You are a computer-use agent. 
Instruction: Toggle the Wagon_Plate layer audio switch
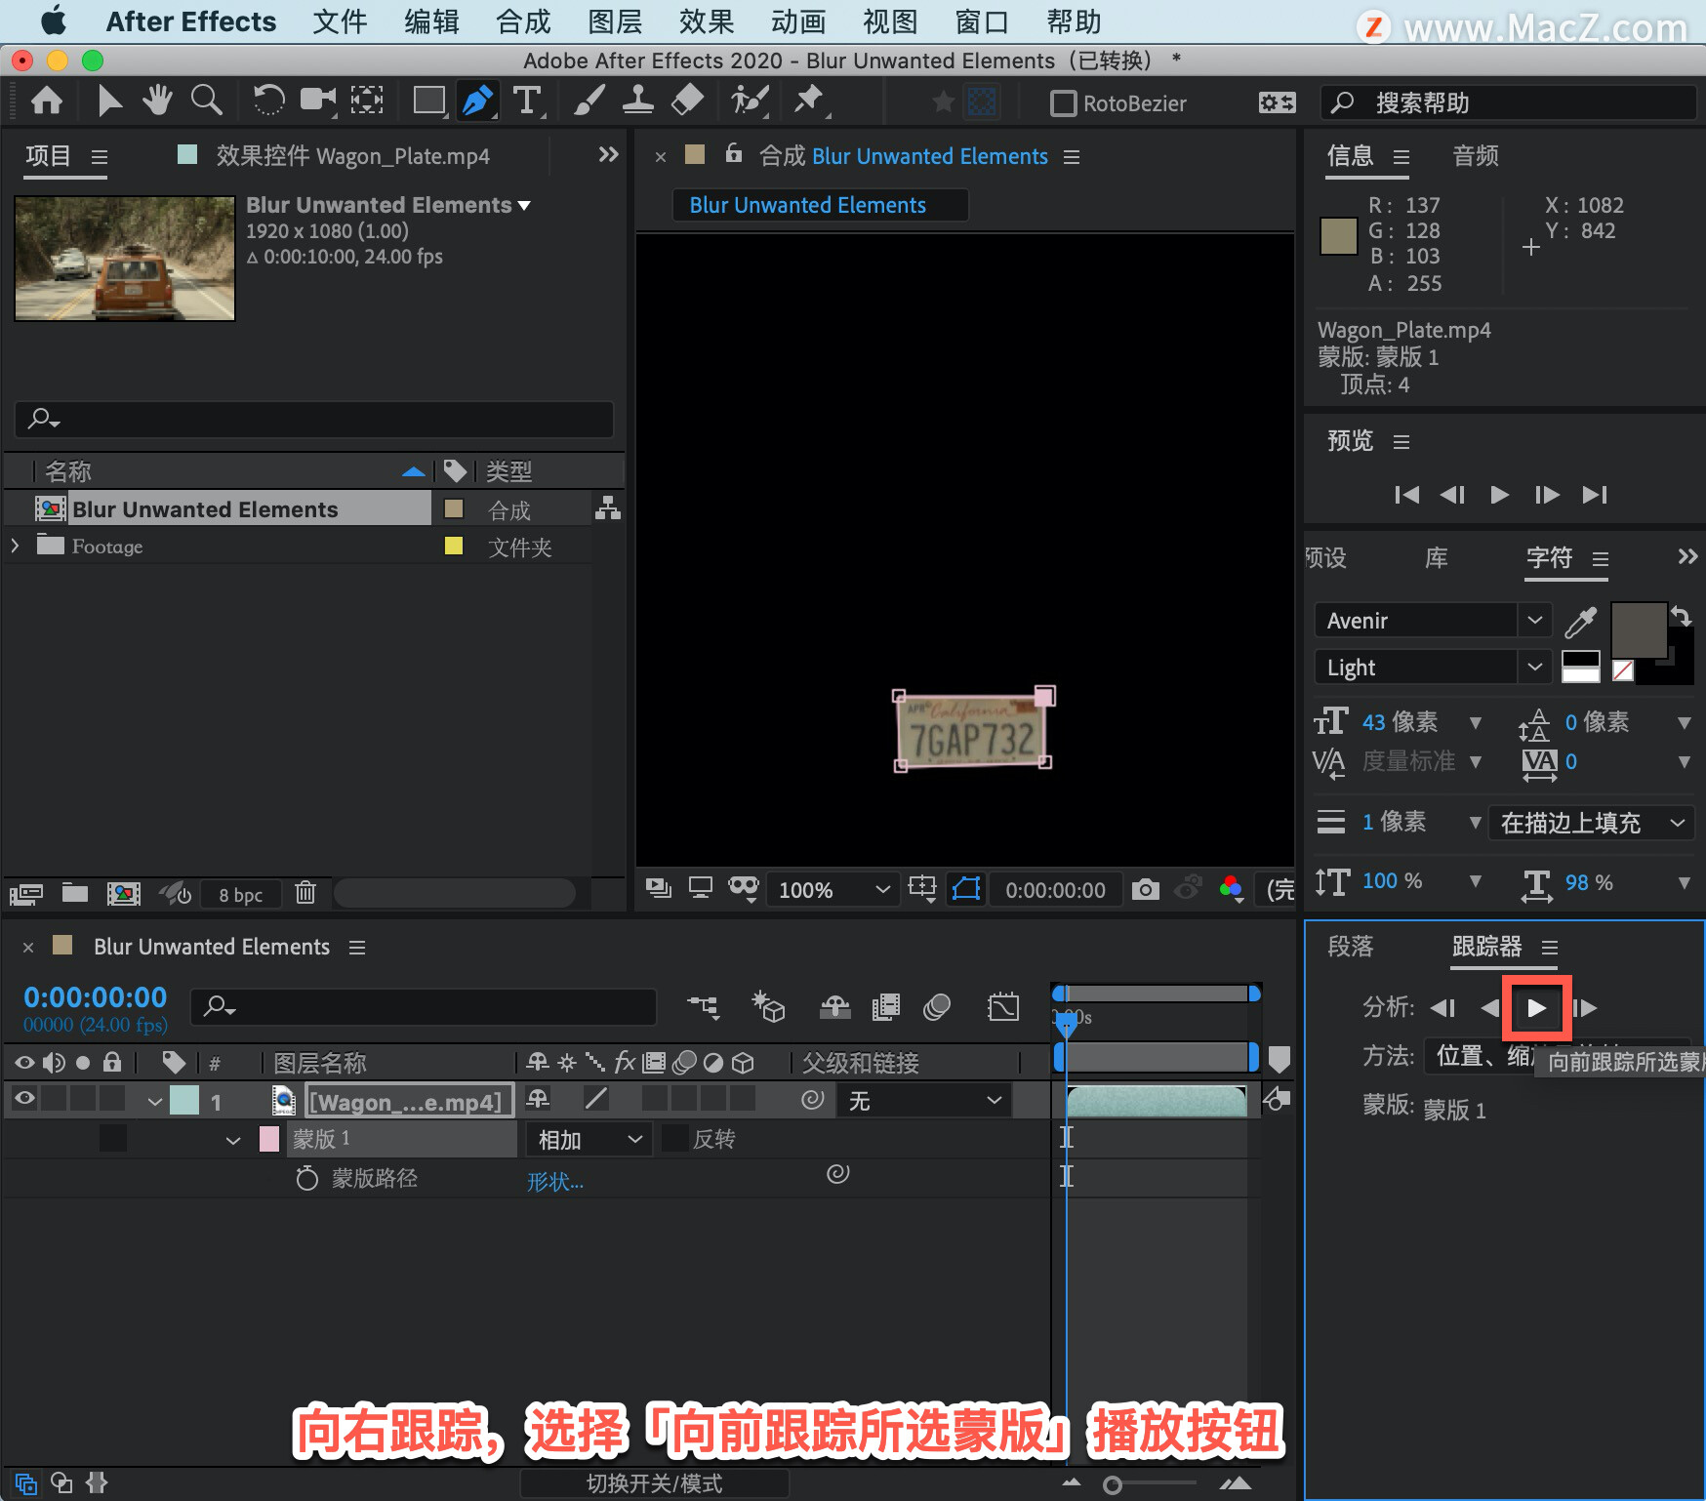tap(54, 1099)
